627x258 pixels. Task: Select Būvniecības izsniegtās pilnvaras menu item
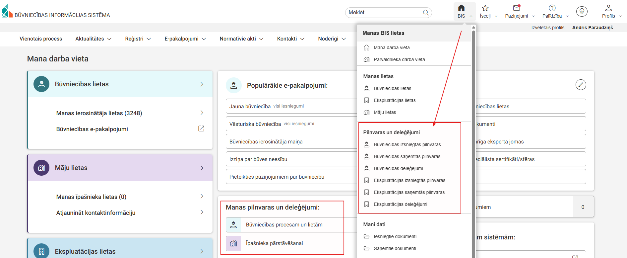click(x=407, y=144)
